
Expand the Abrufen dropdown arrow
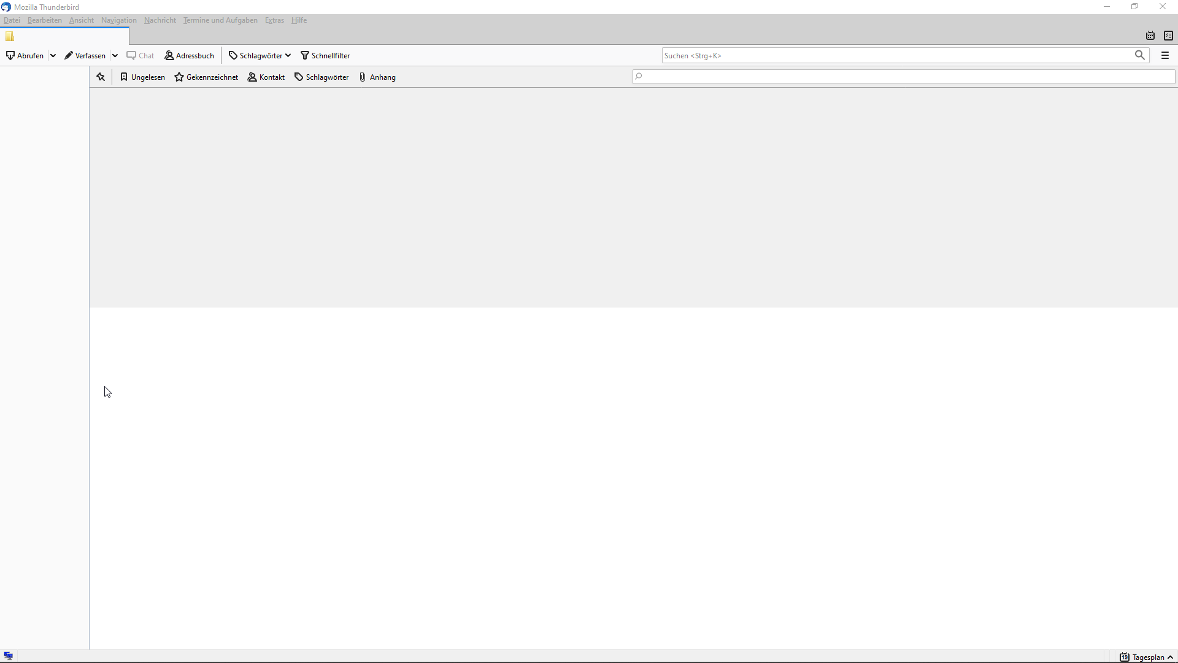tap(53, 55)
